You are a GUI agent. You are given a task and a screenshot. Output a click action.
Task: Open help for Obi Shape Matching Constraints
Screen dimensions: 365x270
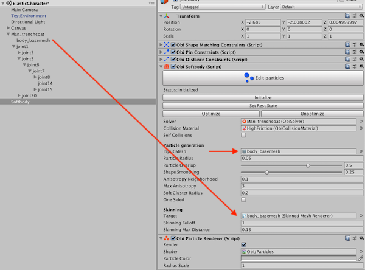347,44
